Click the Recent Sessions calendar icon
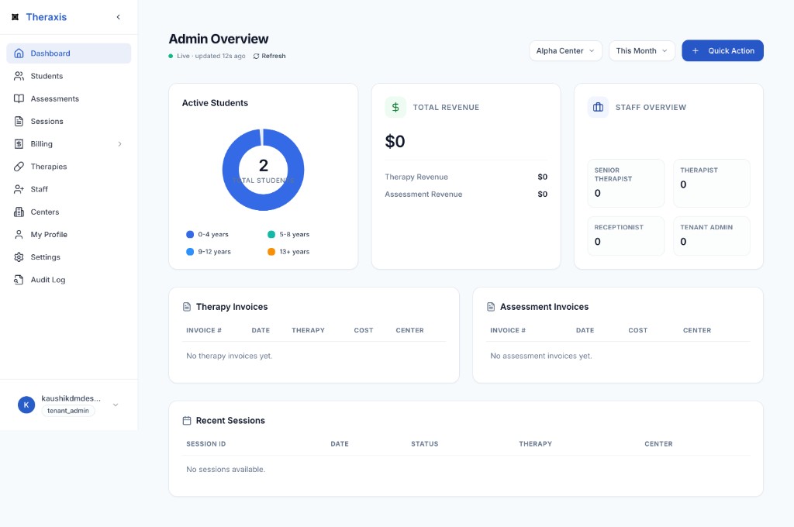 tap(187, 421)
